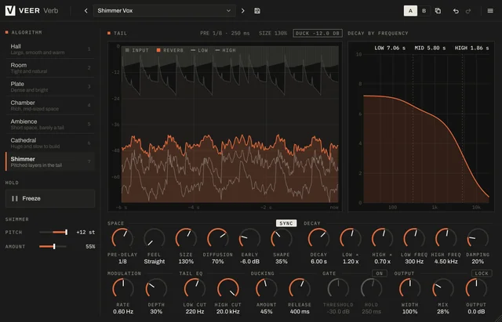The height and width of the screenshot is (322, 502).
Task: Click the High x multiplier knob
Action: pyautogui.click(x=382, y=238)
